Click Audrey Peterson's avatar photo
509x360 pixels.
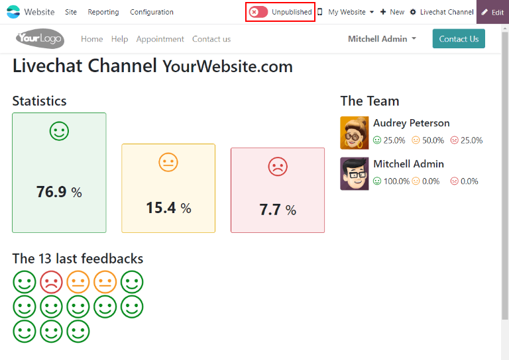coord(354,132)
